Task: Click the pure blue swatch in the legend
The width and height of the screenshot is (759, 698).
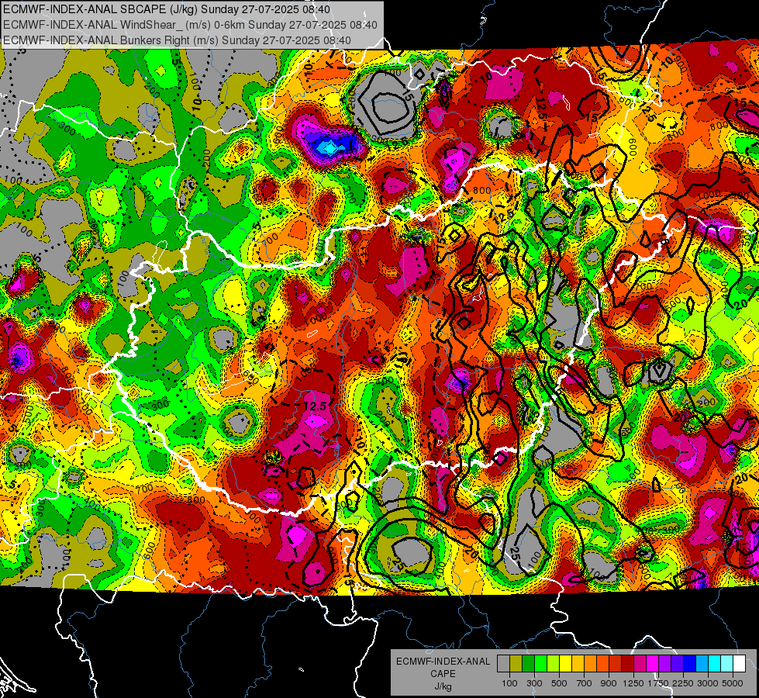Action: 690,664
